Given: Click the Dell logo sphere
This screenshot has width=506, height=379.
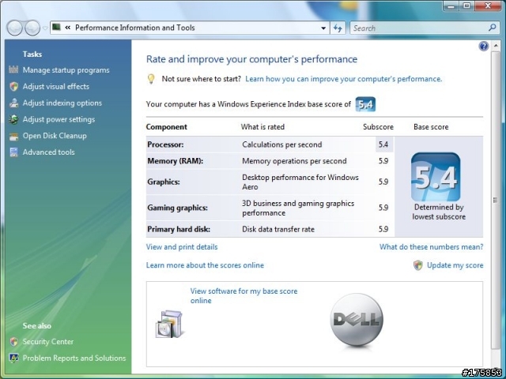Looking at the screenshot, I should tap(357, 320).
